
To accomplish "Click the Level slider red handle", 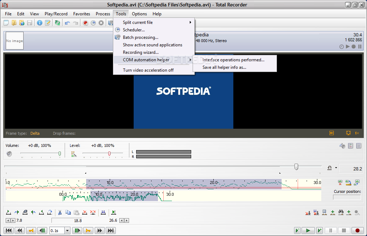I will (109, 154).
